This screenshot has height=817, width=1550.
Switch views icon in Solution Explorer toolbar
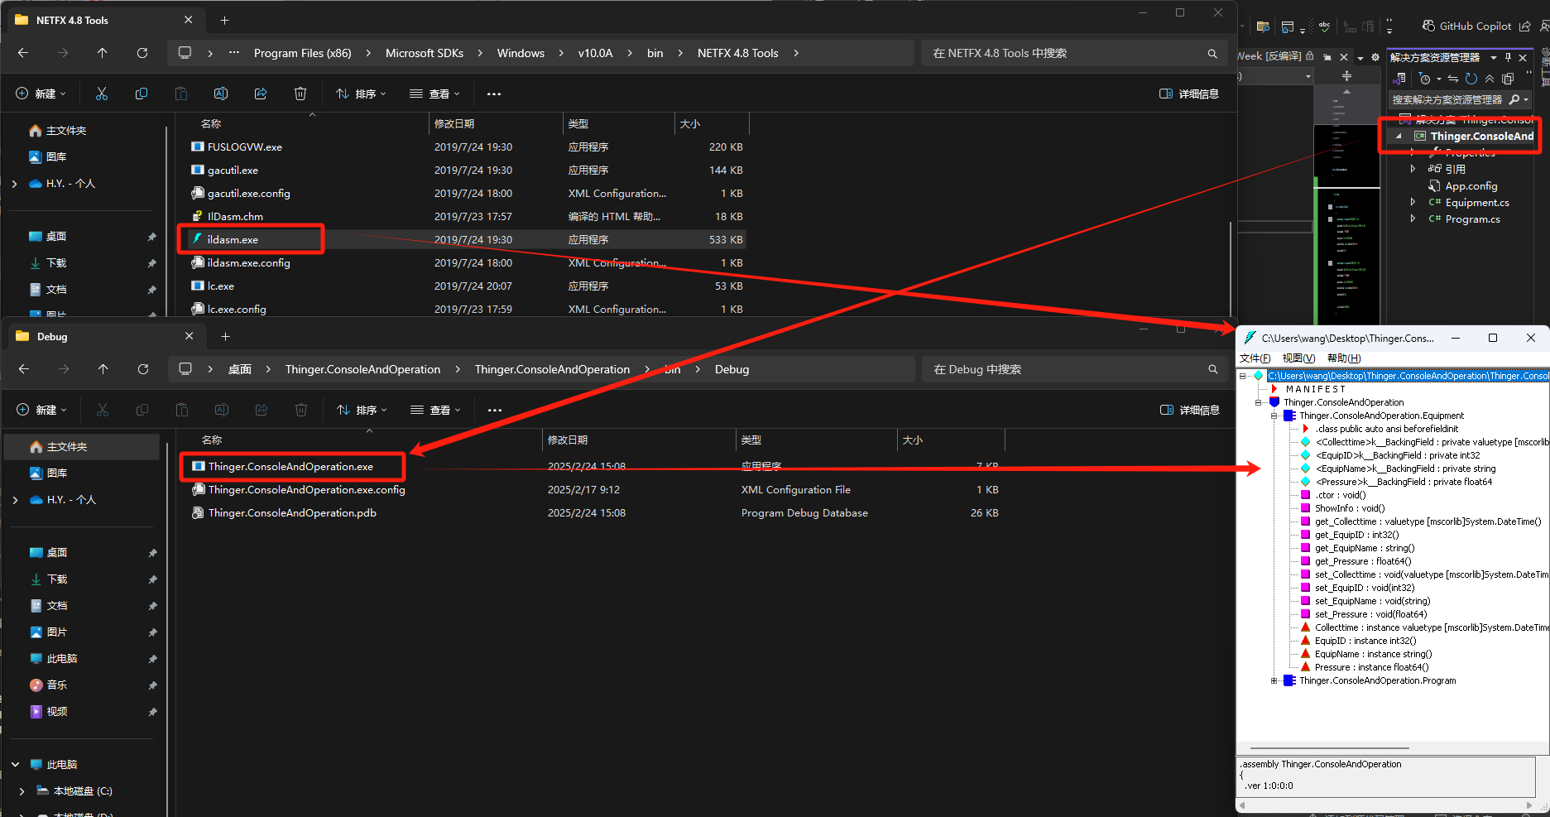(1400, 79)
